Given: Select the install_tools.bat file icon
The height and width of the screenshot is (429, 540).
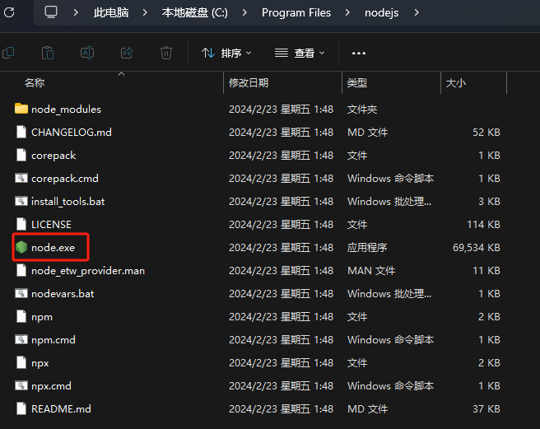Looking at the screenshot, I should 21,201.
